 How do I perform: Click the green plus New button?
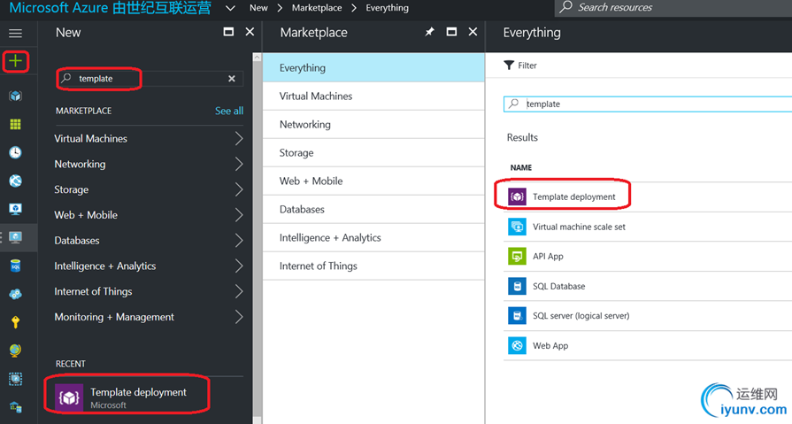pyautogui.click(x=15, y=61)
